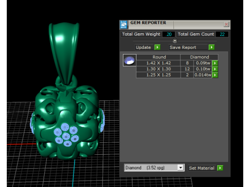Click green arrow for 0.09tw row
The height and width of the screenshot is (187, 250).
215,63
